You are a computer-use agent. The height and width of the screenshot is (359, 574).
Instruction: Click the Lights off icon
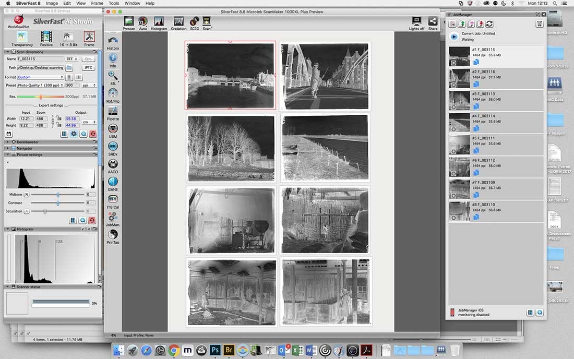point(416,23)
